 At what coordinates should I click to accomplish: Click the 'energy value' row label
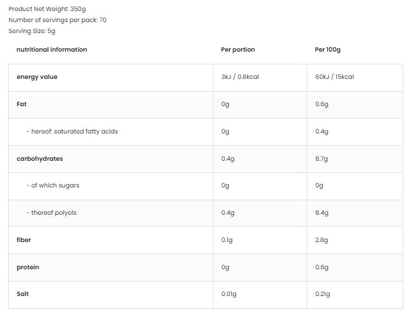[37, 77]
